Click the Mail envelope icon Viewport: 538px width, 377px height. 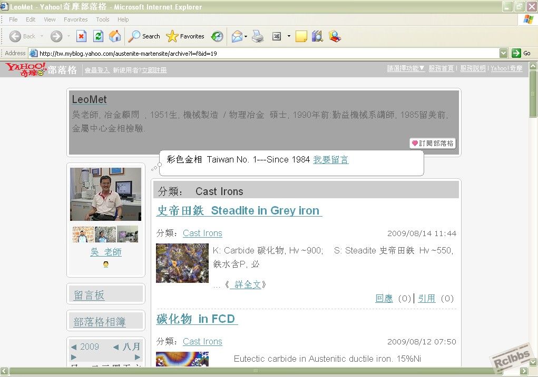pos(237,36)
